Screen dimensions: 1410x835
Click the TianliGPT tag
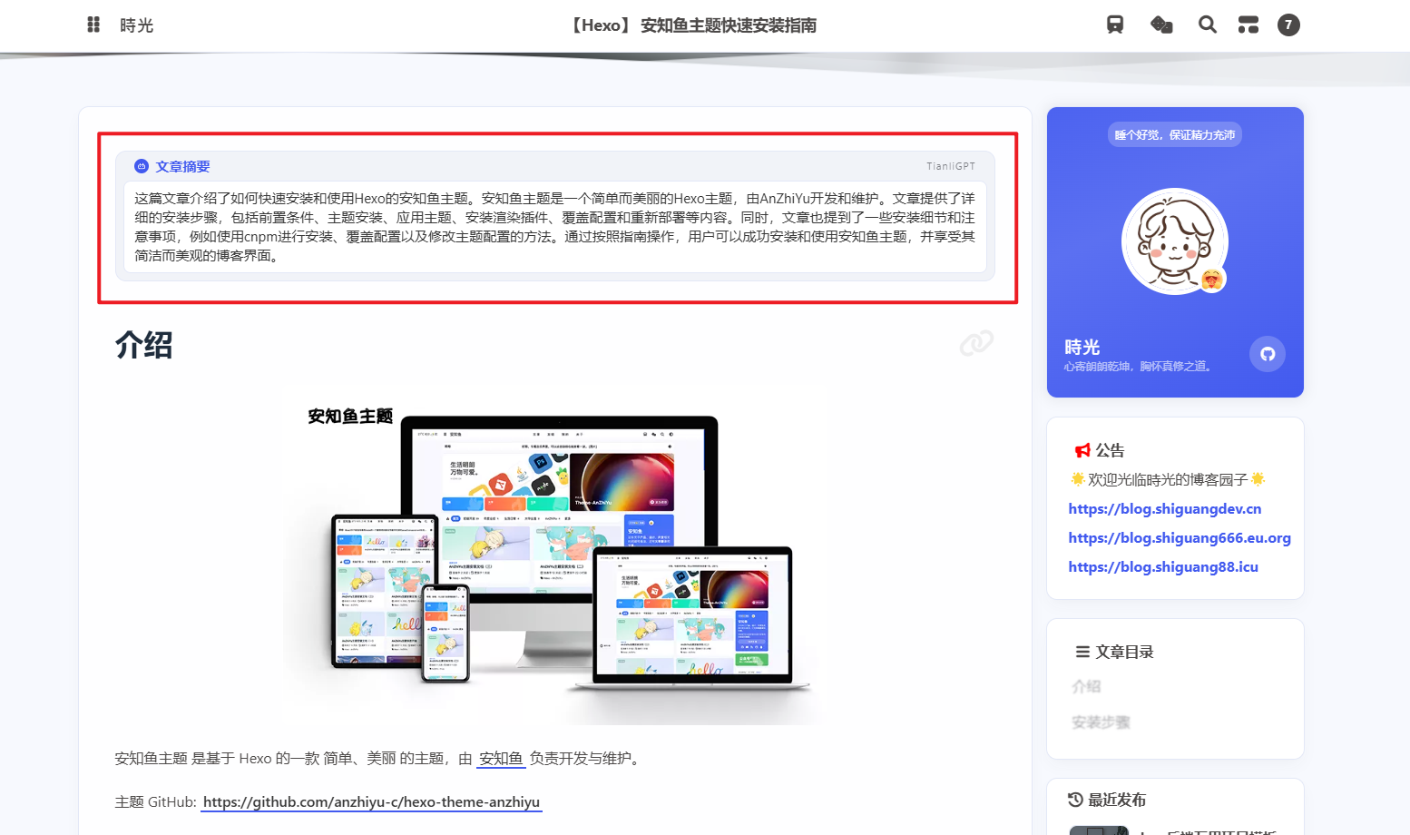(951, 166)
